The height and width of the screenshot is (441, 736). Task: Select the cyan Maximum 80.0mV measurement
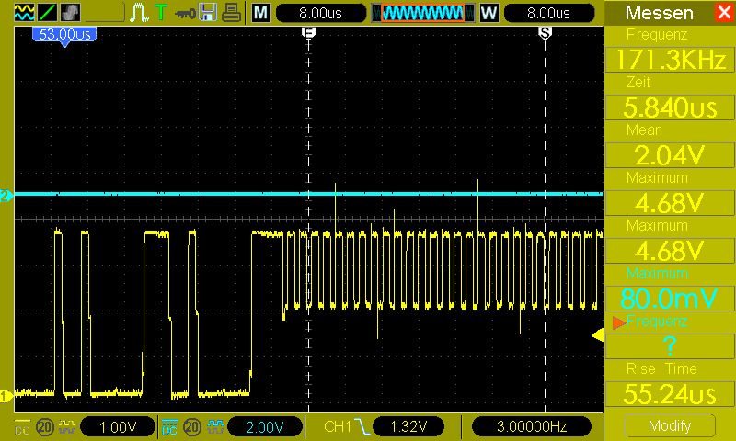coord(670,299)
